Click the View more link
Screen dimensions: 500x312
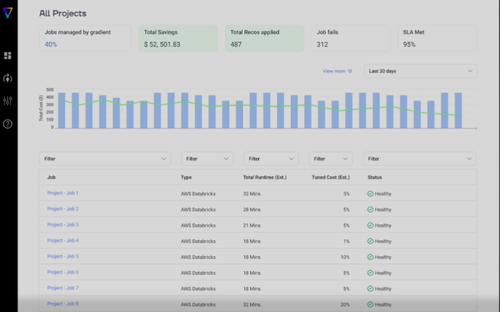pos(334,71)
